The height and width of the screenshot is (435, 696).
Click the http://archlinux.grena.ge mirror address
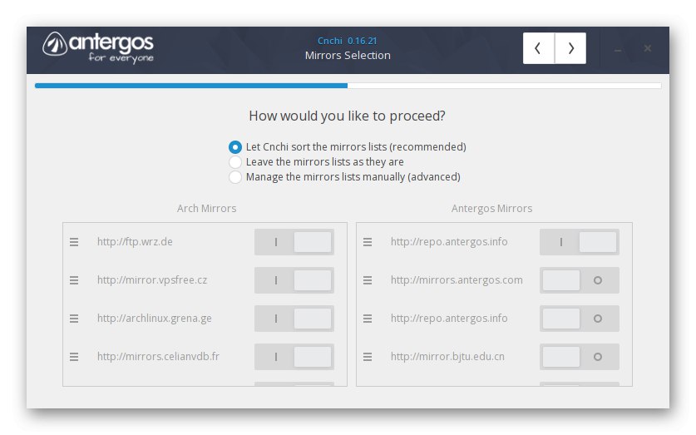[155, 319]
